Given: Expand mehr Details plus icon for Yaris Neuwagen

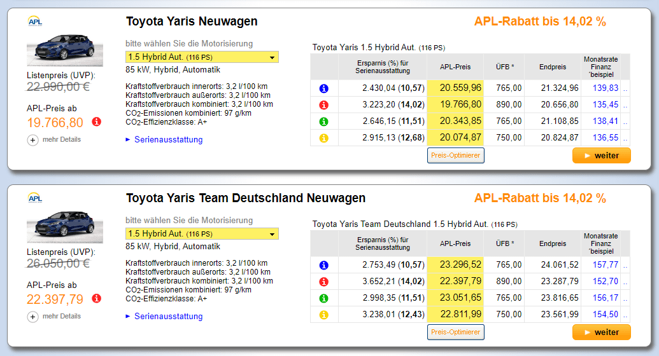Looking at the screenshot, I should click(x=32, y=140).
